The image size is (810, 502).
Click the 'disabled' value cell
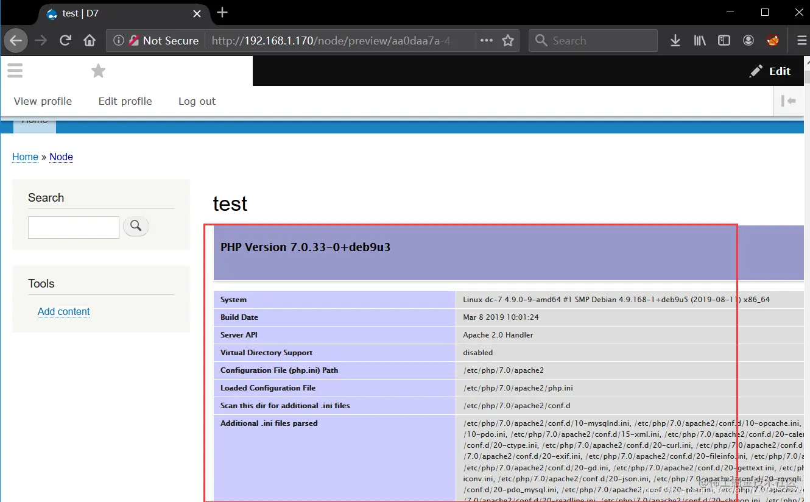point(478,353)
